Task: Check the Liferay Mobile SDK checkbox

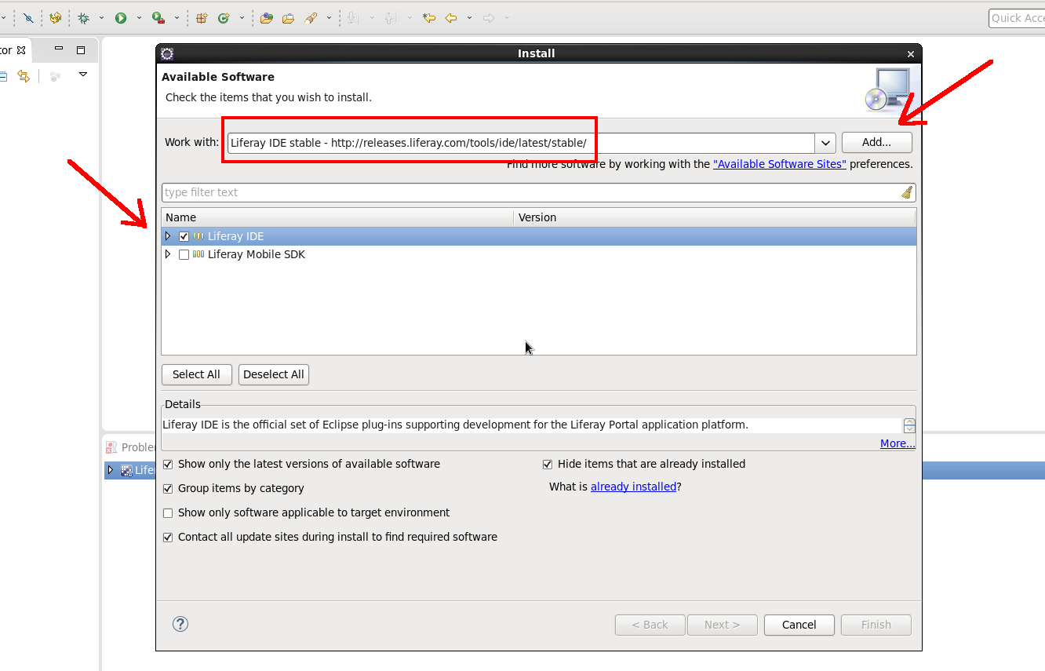Action: click(184, 254)
